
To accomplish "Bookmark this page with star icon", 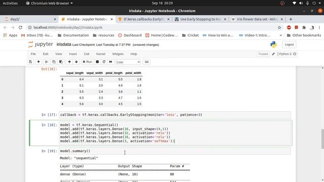I will coord(279,27).
